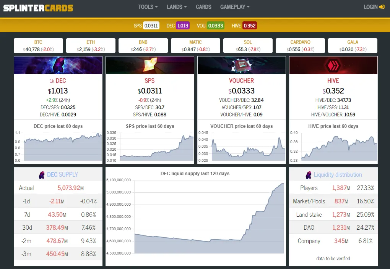390x269 pixels.
Task: Click the HIVE/DEC 347.73 ratio
Action: [333, 100]
